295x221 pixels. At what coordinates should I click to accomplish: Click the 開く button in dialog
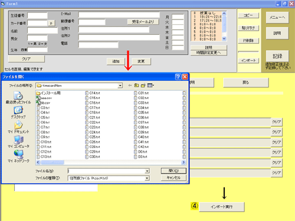[x=173, y=171]
